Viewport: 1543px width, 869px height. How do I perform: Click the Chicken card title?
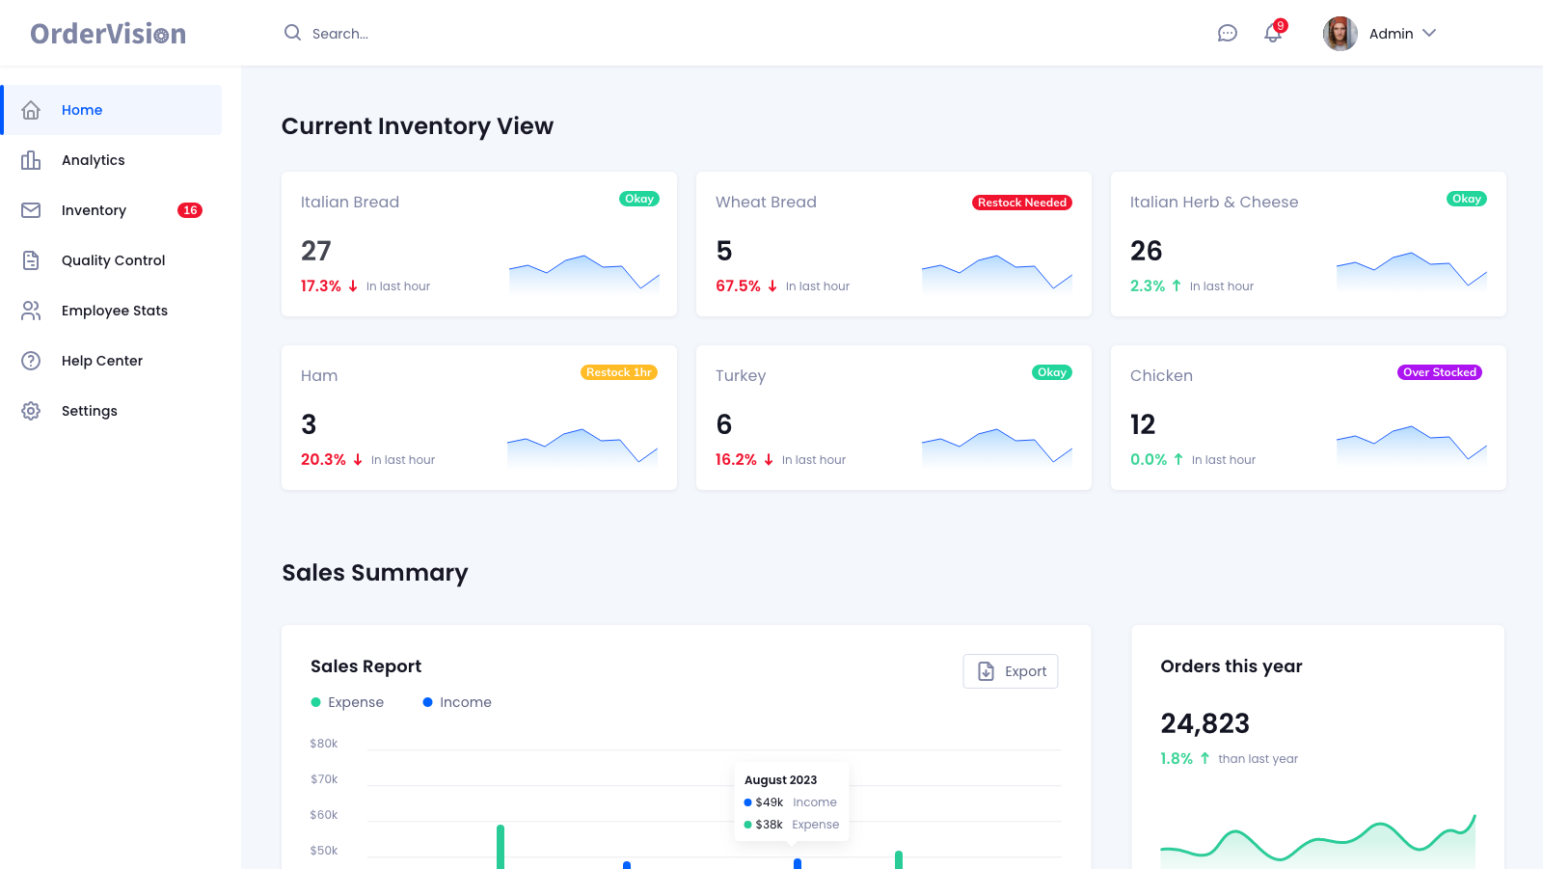pos(1161,375)
